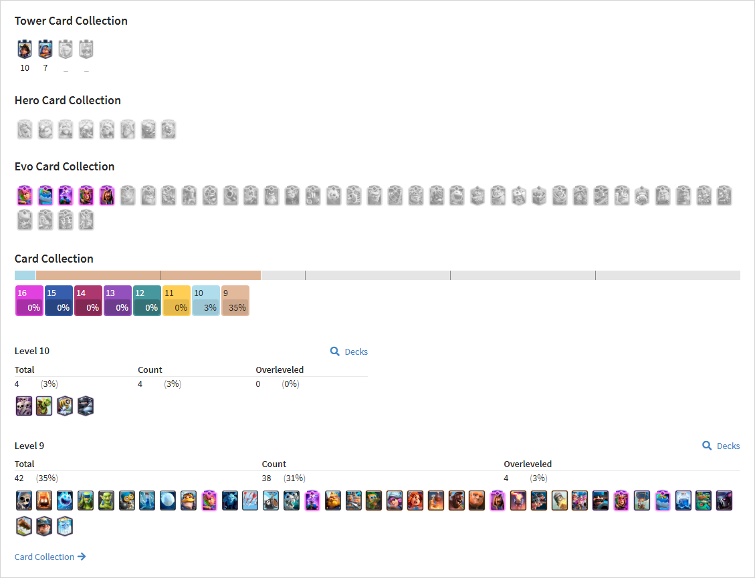Screen dimensions: 755x578
Task: Click the tan segment of collection progress bar
Action: (x=148, y=275)
